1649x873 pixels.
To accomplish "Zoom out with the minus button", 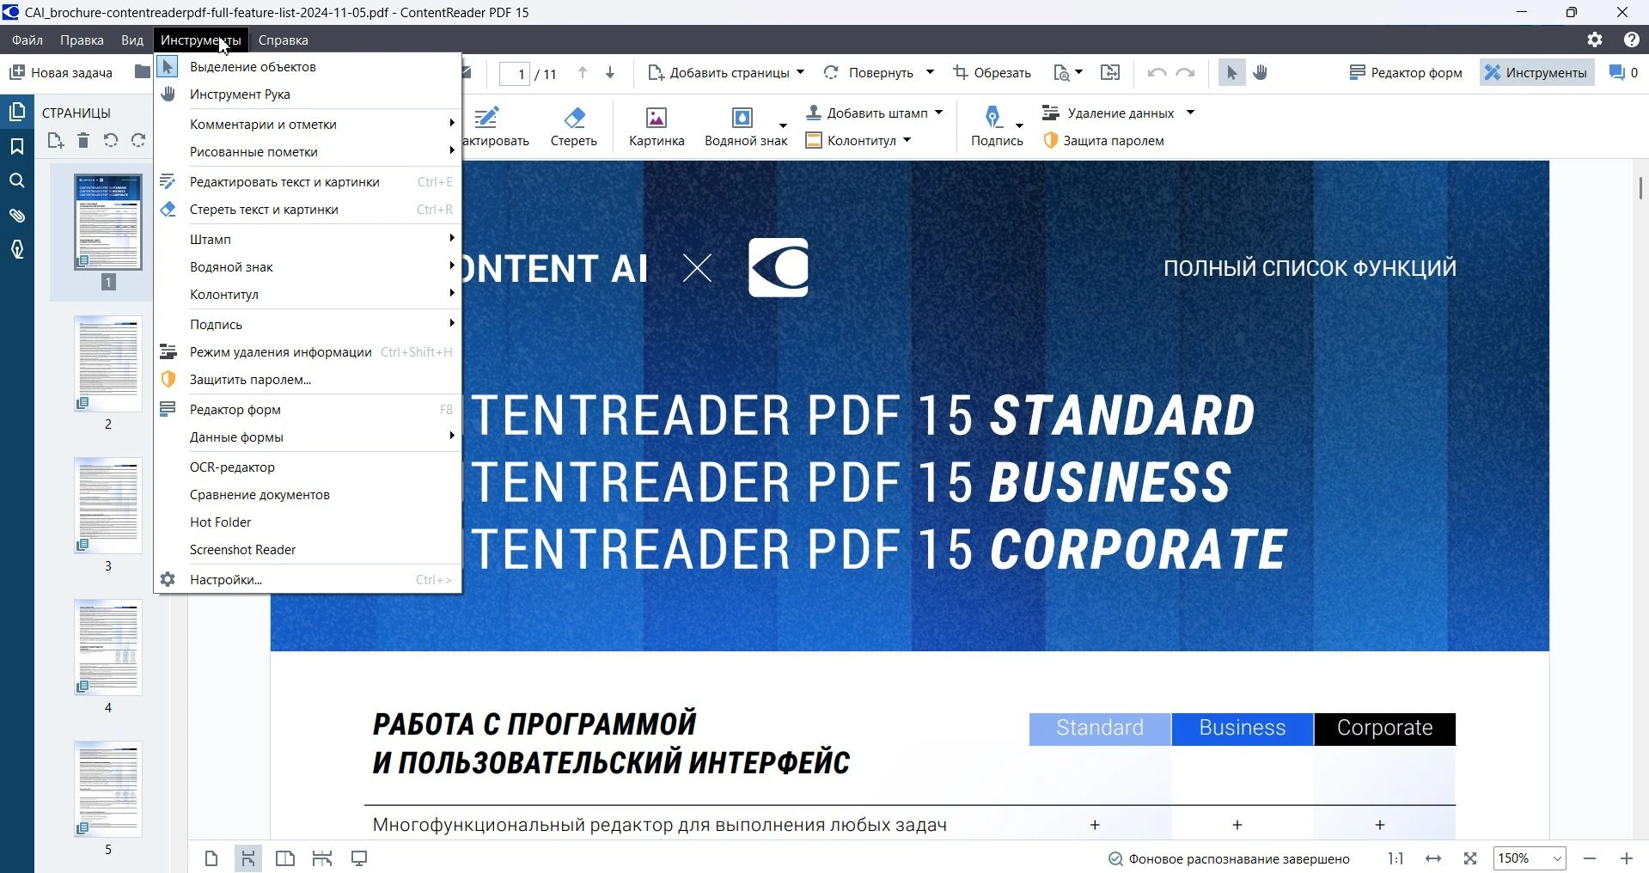I will [1590, 858].
